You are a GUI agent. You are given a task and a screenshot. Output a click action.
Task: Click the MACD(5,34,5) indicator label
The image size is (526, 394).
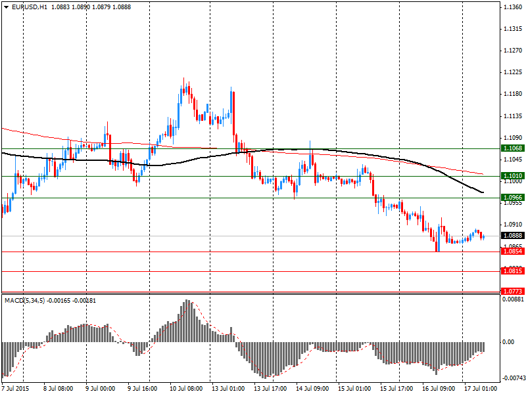pos(24,300)
